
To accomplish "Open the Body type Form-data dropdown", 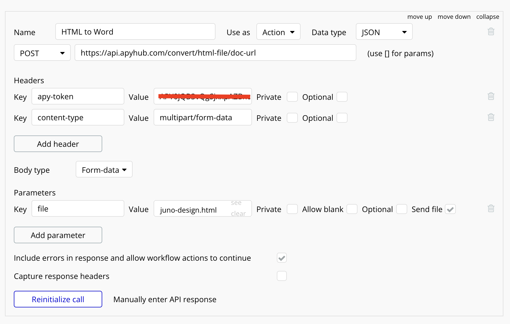I will pyautogui.click(x=104, y=169).
